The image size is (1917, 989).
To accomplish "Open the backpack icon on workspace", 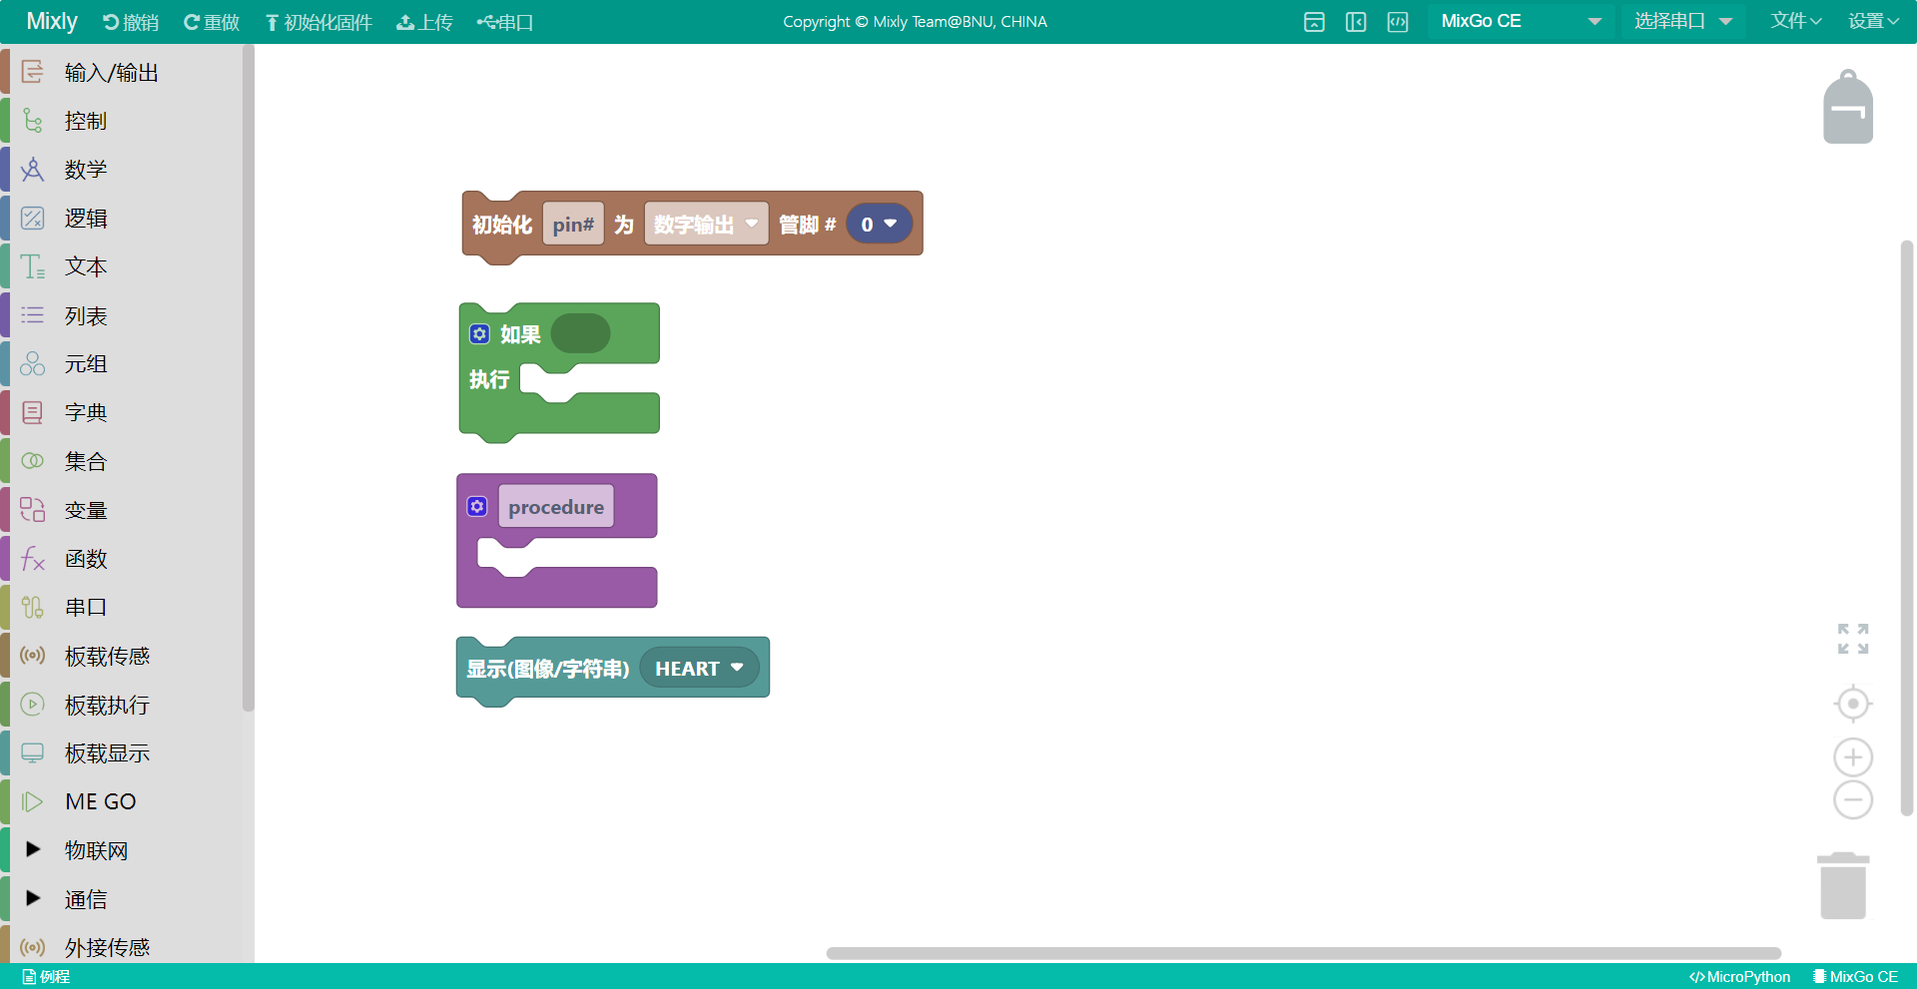I will [x=1848, y=107].
